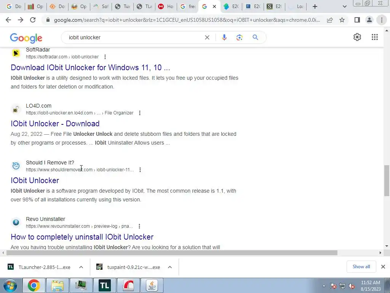Click the taskbar clock 11:52 AM
The width and height of the screenshot is (390, 293).
tap(370, 283)
